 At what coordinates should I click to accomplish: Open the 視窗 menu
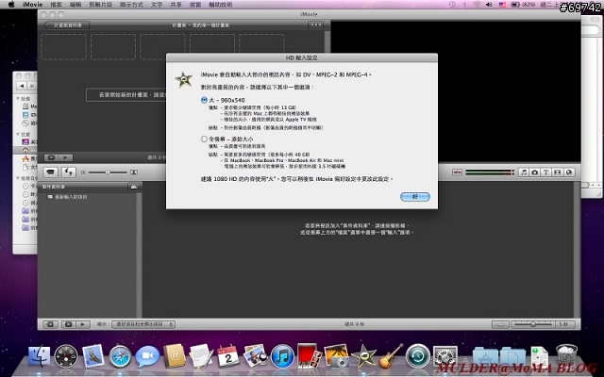coord(195,5)
